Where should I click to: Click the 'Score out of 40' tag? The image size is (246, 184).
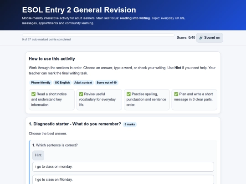[x=107, y=83]
